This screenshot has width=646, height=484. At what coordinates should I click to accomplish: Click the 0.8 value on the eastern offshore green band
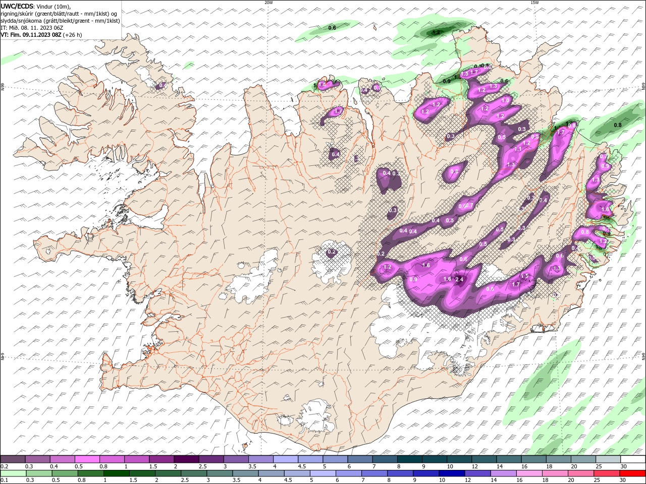tap(617, 125)
